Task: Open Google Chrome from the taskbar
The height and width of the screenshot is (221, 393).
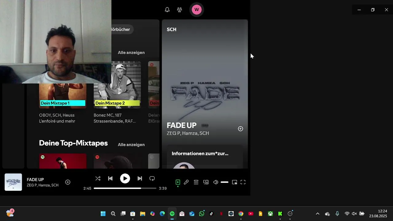Action: point(241,214)
